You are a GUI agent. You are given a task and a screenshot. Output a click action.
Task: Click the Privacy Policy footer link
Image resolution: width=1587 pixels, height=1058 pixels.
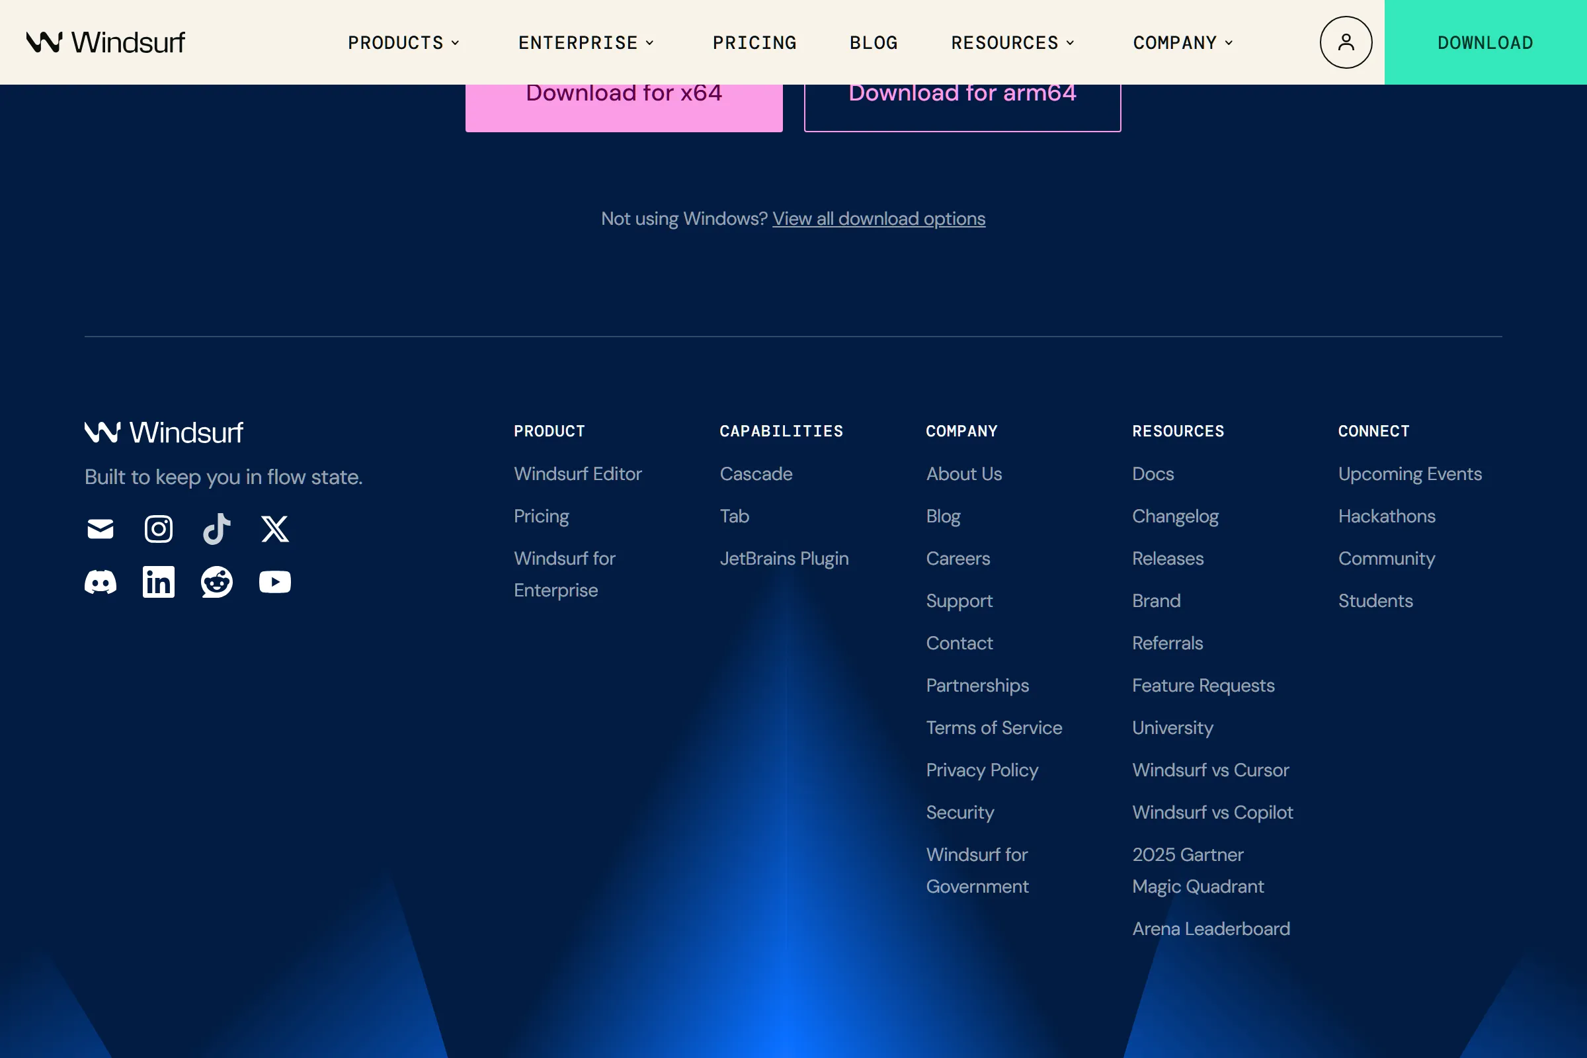(983, 770)
